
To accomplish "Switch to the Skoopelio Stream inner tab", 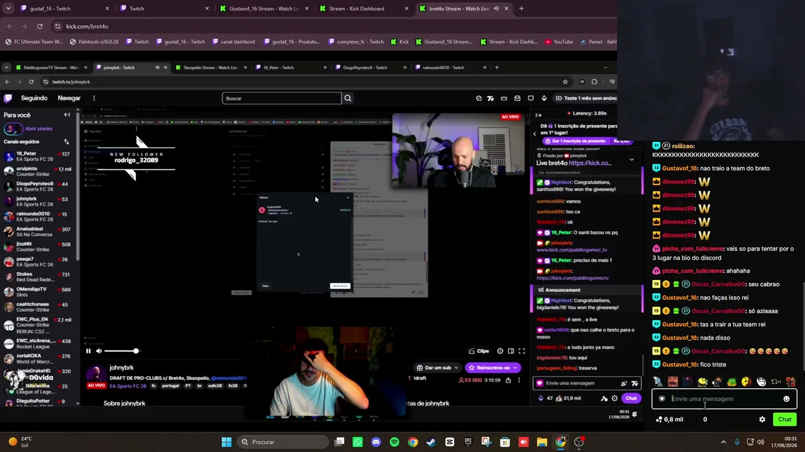I will [x=210, y=67].
